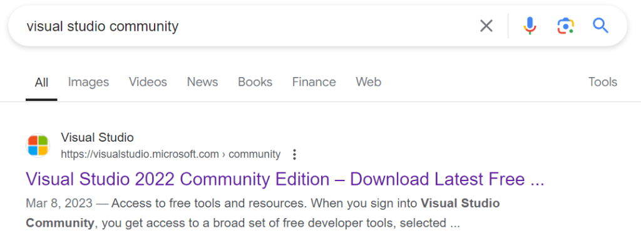Click the blue magnifier search icon
This screenshot has width=641, height=245.
coord(600,26)
